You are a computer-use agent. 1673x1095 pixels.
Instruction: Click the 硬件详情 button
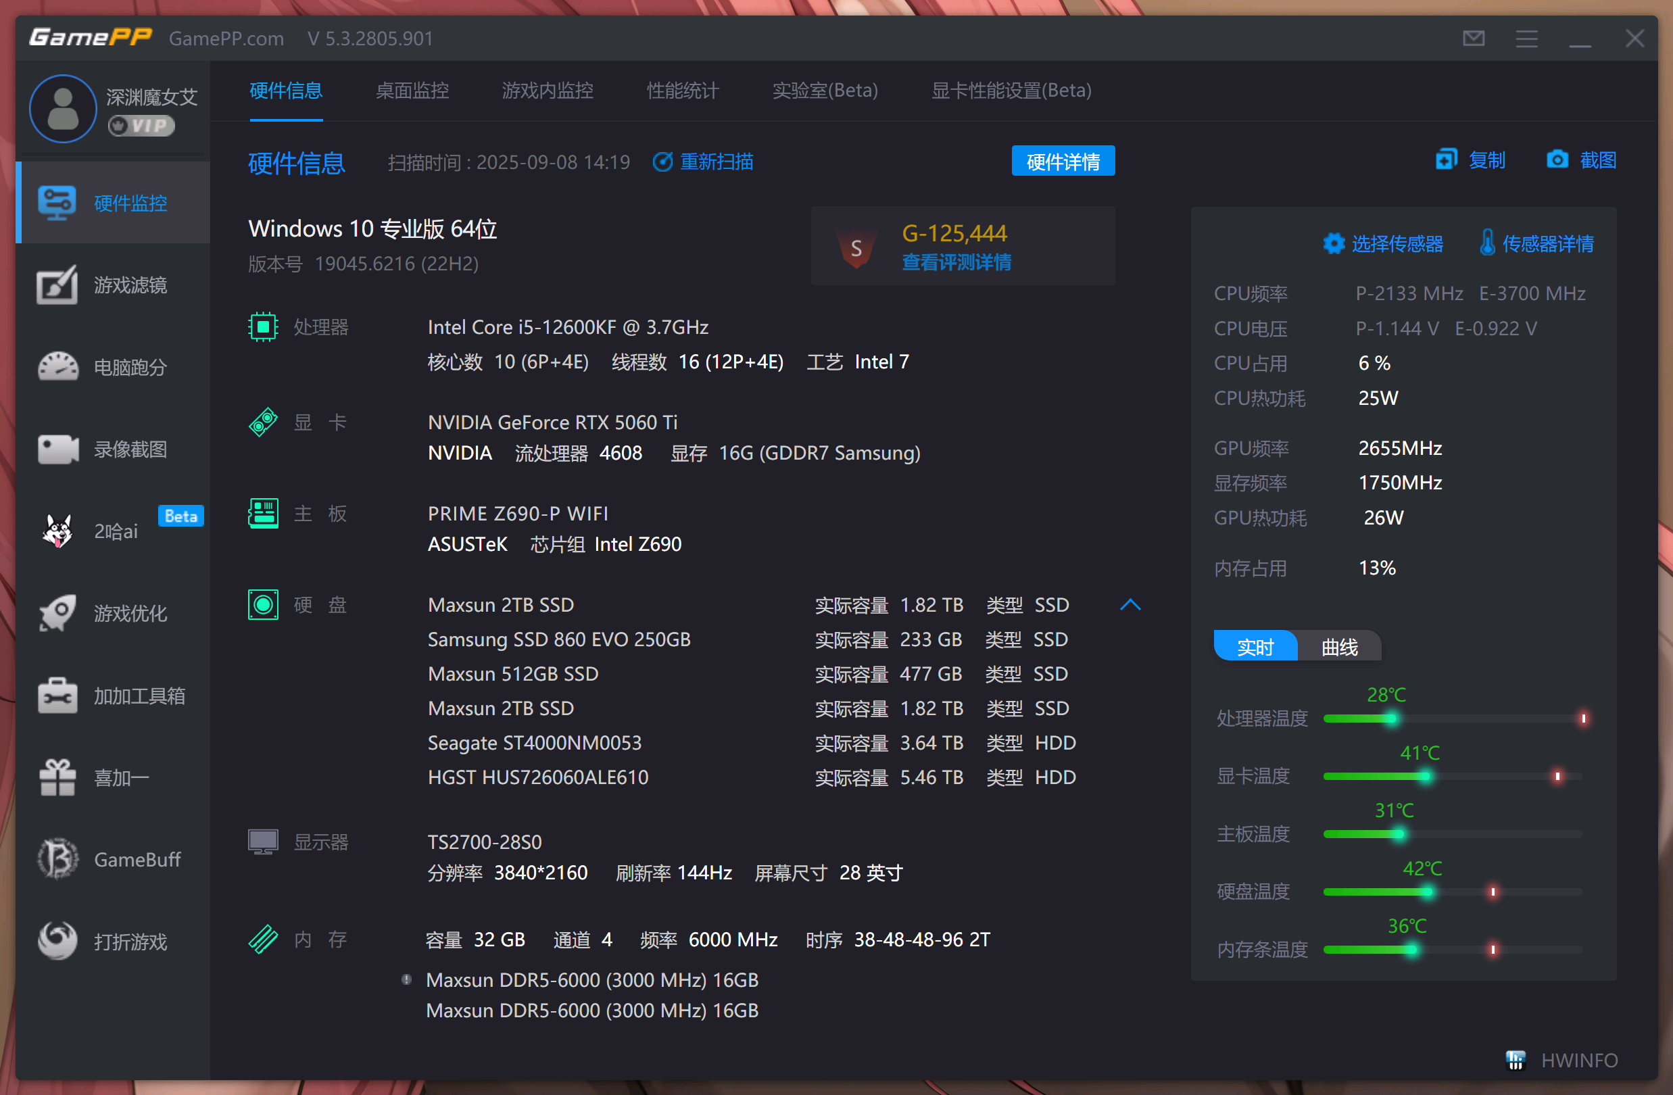(x=1062, y=162)
